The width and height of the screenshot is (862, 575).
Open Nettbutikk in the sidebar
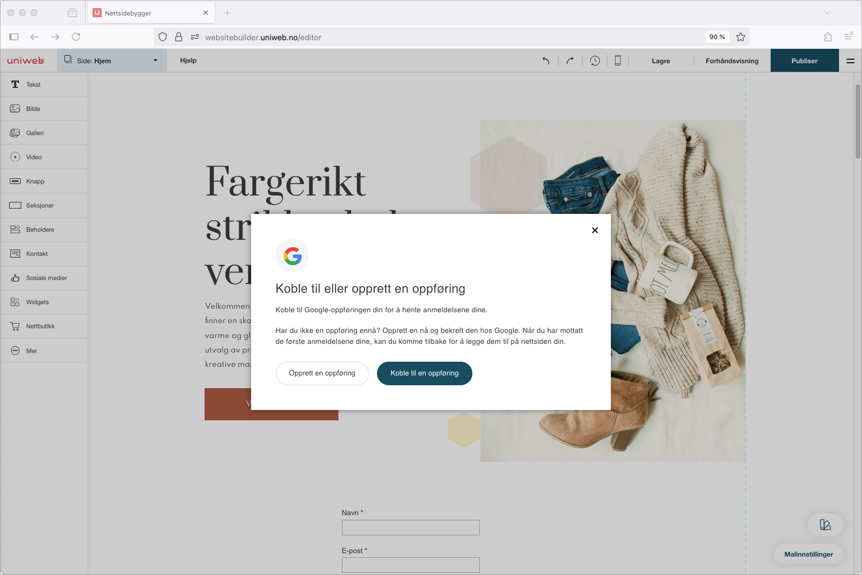(x=44, y=326)
